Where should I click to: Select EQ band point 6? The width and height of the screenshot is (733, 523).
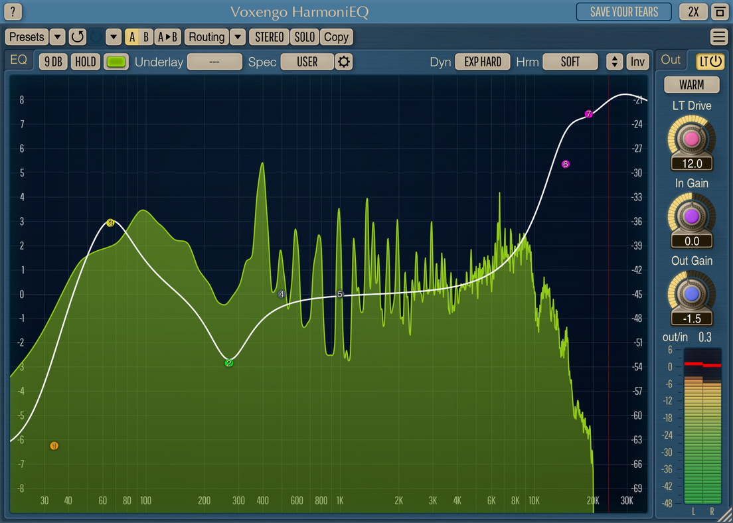click(x=566, y=164)
